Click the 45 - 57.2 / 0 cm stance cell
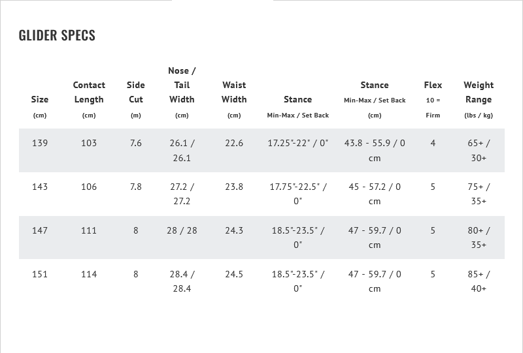 tap(375, 194)
